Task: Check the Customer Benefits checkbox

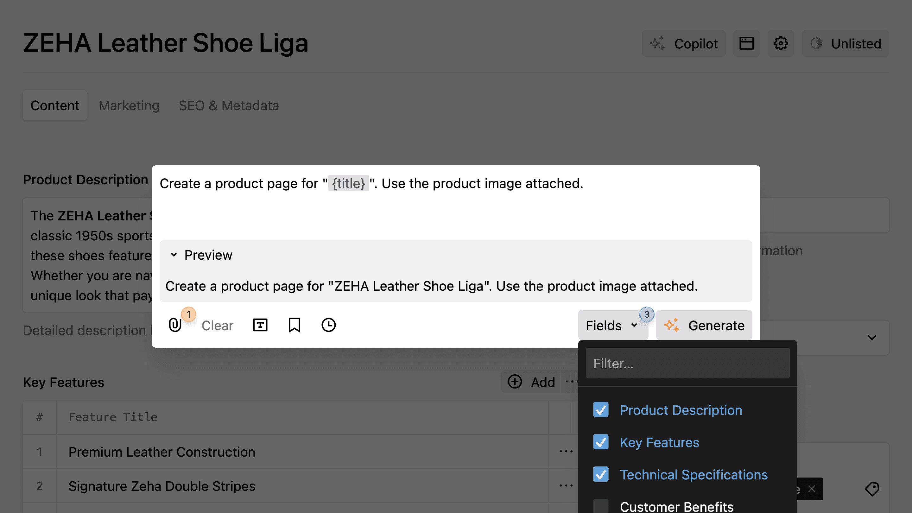Action: (x=601, y=506)
